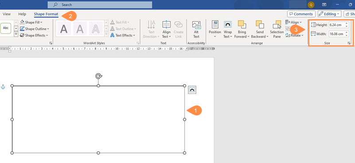Open the account avatar labeled Q
355x163 pixels.
311,4
